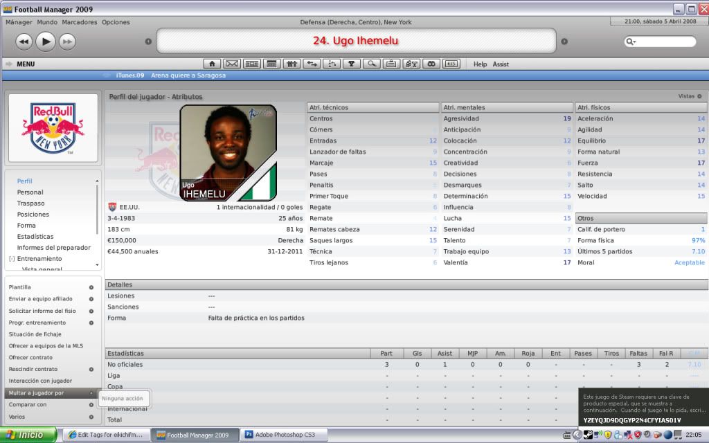Open the Mundo menu
Viewport: 709px width, 443px height.
[47, 22]
